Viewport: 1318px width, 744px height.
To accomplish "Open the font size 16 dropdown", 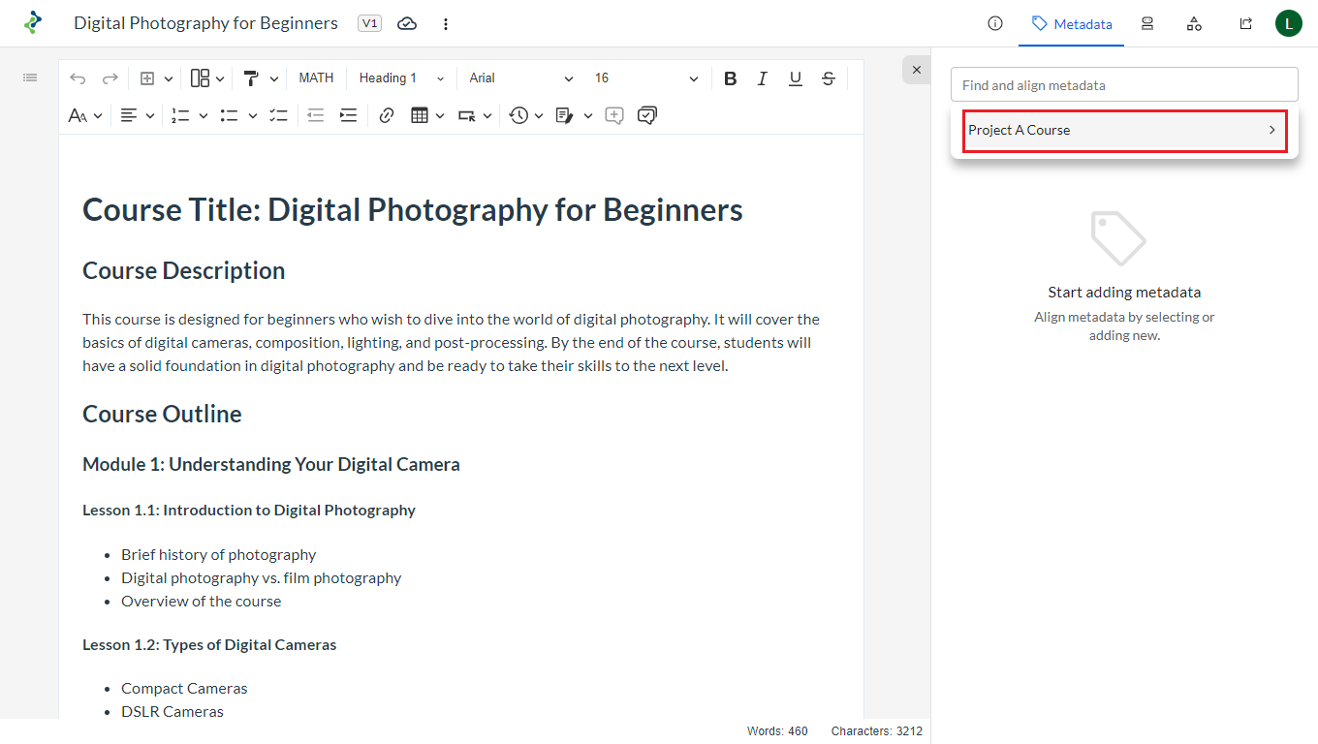I will tap(645, 78).
